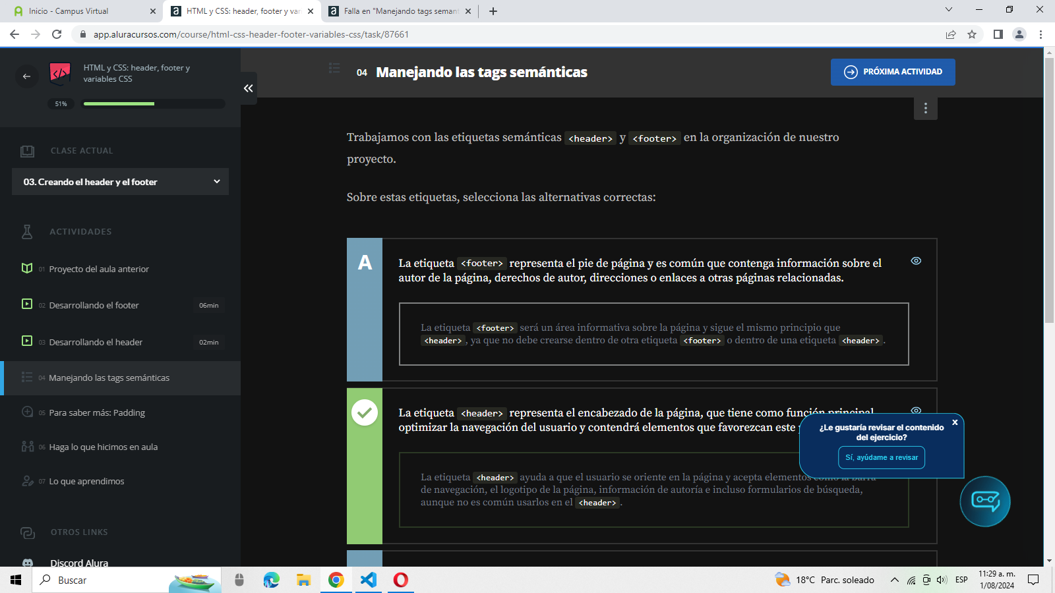Viewport: 1055px width, 593px height.
Task: Select alternative A letter box
Action: pos(365,310)
